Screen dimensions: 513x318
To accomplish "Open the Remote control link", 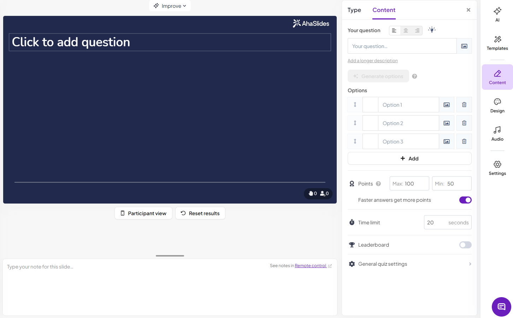I will [311, 266].
